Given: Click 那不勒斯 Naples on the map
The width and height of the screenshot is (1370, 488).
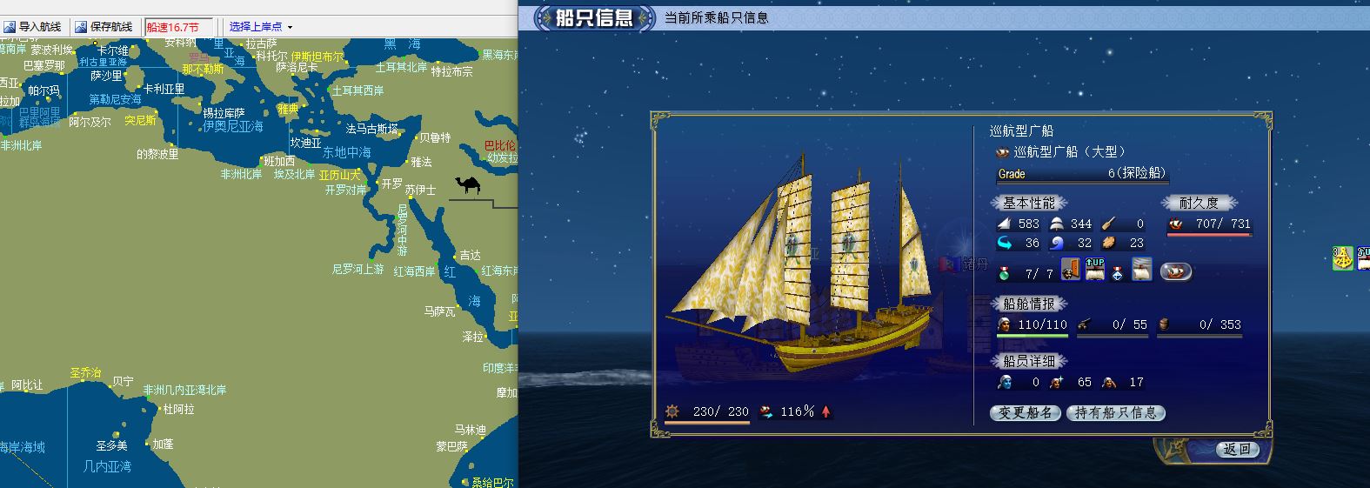Looking at the screenshot, I should tap(203, 70).
